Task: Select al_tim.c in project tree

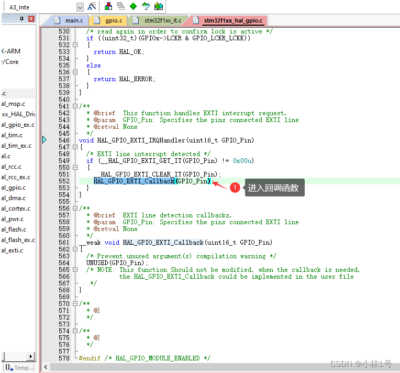Action: 12,135
